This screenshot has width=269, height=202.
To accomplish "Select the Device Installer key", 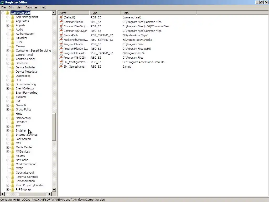I will coord(25,67).
